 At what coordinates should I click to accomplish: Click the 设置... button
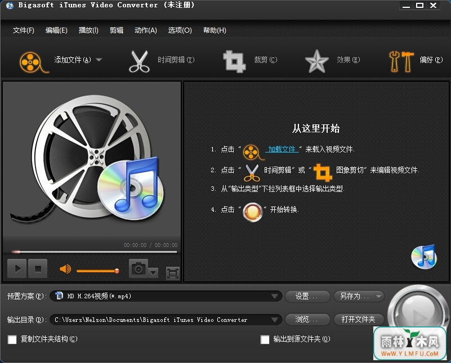coord(307,297)
